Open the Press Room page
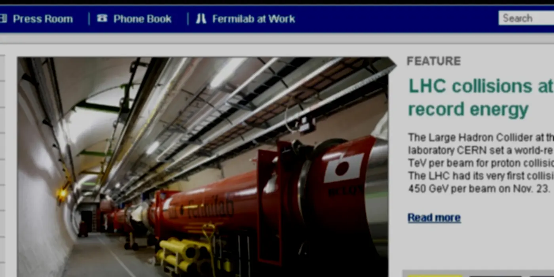The image size is (554, 277). point(43,19)
